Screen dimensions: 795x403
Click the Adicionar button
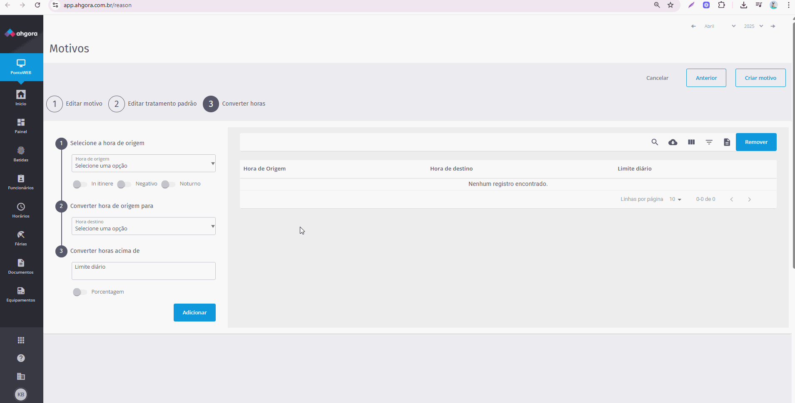pos(194,312)
